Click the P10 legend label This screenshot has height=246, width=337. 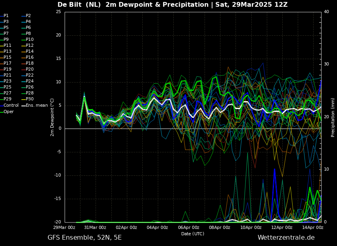[x=30, y=40]
